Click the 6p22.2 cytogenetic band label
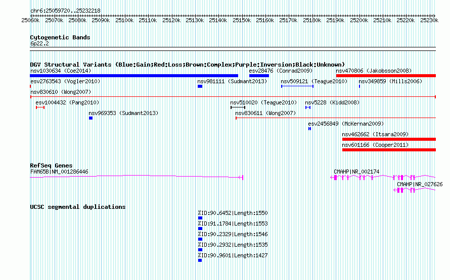This screenshot has height=280, width=450. (39, 44)
